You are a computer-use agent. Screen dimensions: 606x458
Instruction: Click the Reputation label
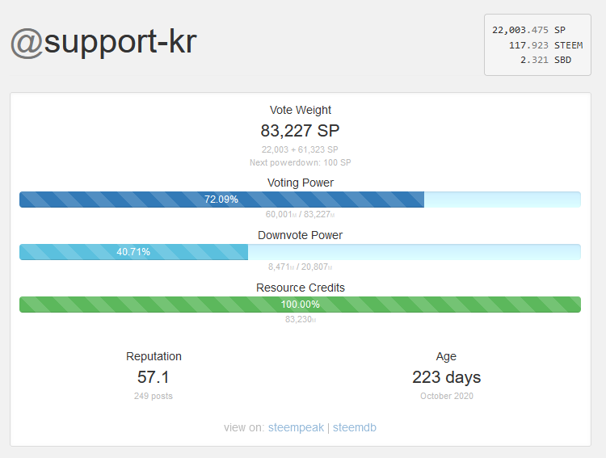(154, 356)
